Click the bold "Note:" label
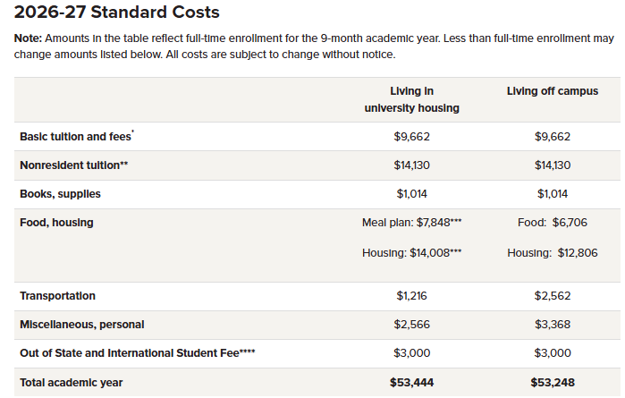Image resolution: width=625 pixels, height=398 pixels. pos(31,39)
